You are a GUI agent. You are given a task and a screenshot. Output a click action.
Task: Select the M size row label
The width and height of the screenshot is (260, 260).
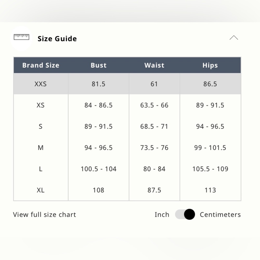(41, 148)
